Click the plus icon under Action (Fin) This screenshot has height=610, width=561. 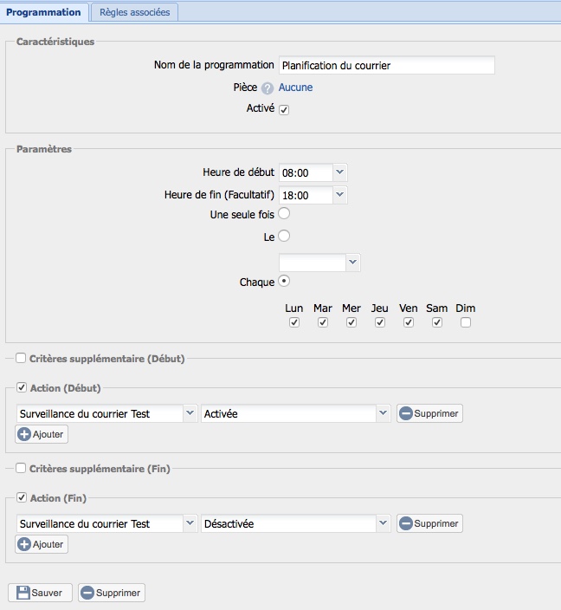click(x=24, y=544)
